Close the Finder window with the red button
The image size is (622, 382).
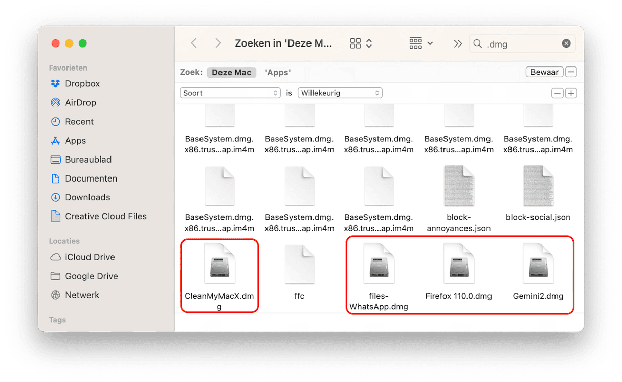click(56, 43)
